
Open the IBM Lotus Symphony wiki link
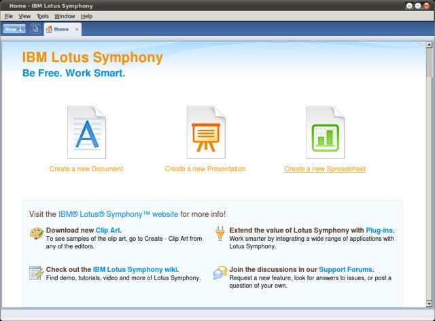click(x=135, y=269)
